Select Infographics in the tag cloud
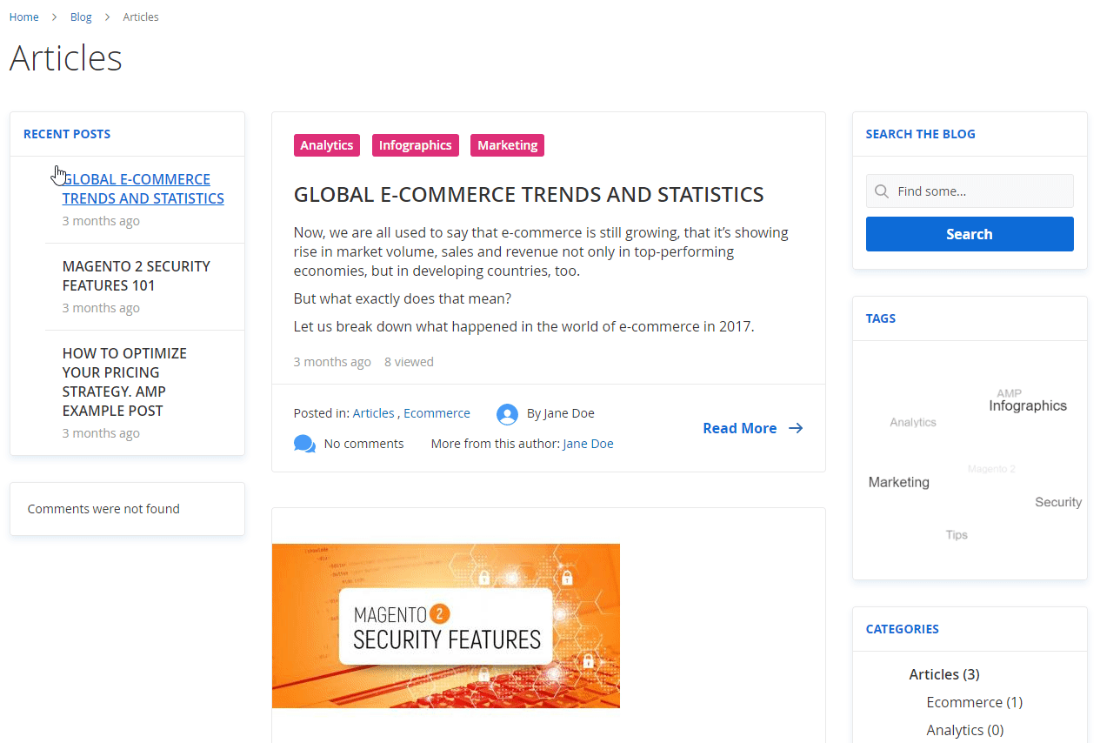This screenshot has height=743, width=1100. (1028, 405)
